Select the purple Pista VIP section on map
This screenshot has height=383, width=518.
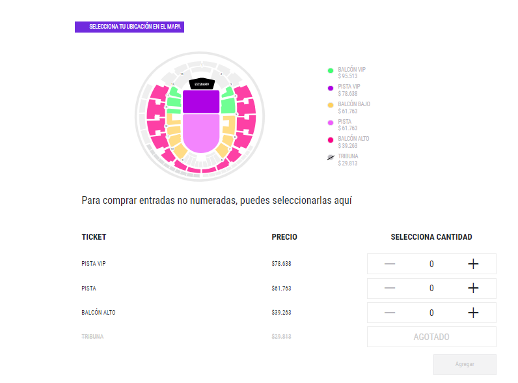point(200,102)
